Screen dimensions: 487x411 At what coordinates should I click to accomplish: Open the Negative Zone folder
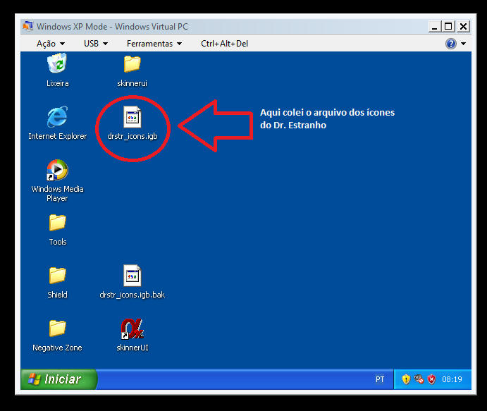(58, 329)
